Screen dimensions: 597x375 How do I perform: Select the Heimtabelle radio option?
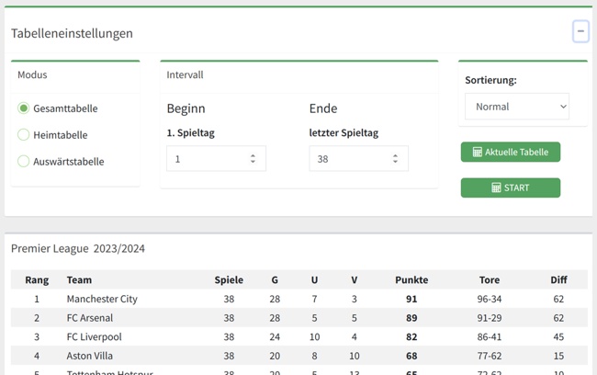24,135
